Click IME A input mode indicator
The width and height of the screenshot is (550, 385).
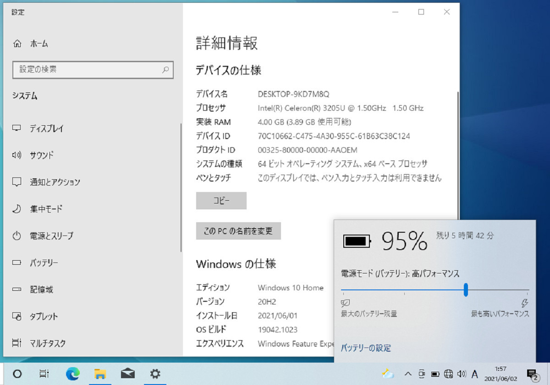(475, 374)
